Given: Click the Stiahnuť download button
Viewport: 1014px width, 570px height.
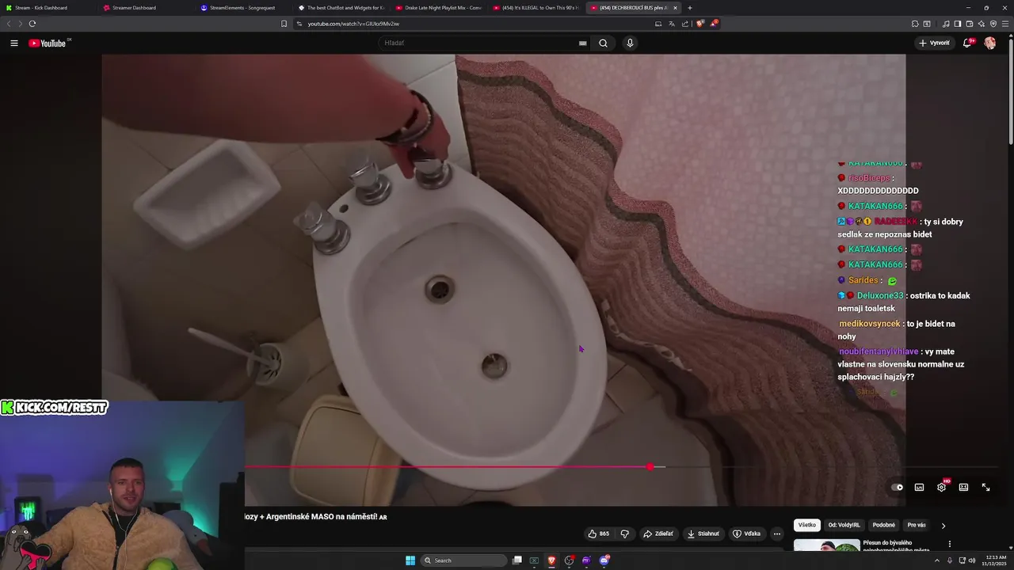Looking at the screenshot, I should pos(703,534).
